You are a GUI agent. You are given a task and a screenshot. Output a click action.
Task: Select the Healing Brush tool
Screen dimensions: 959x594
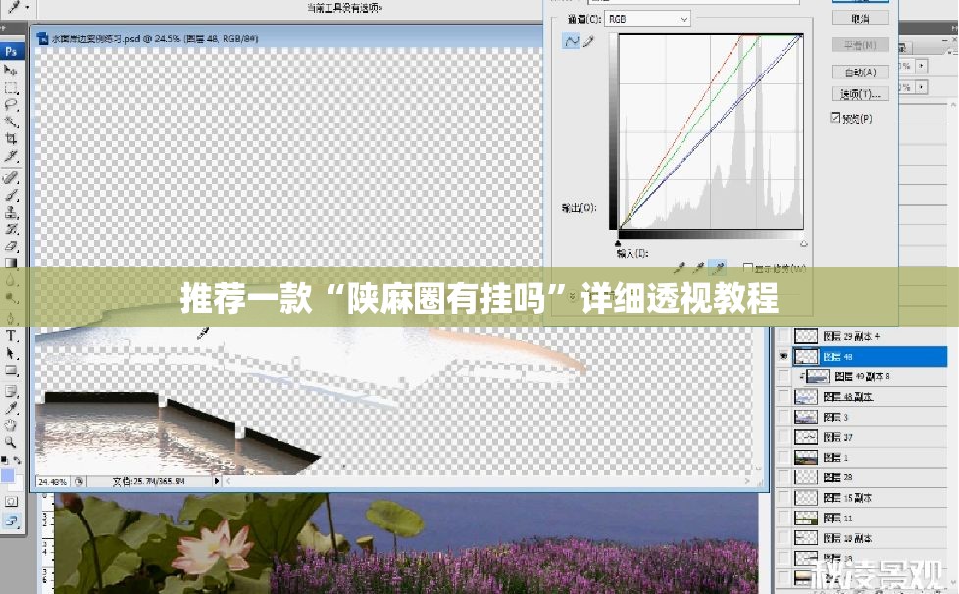[x=11, y=177]
